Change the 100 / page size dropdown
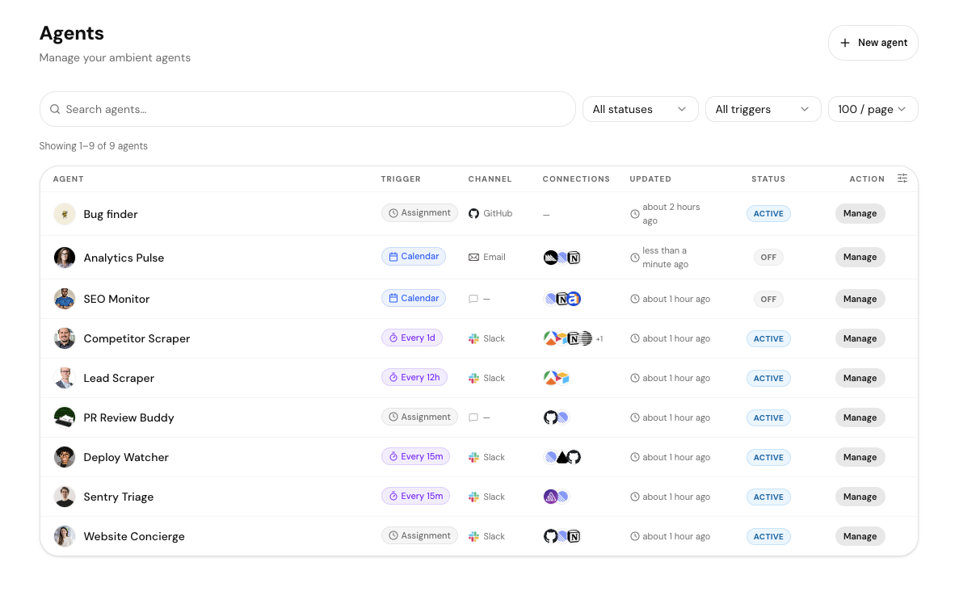 [x=873, y=109]
